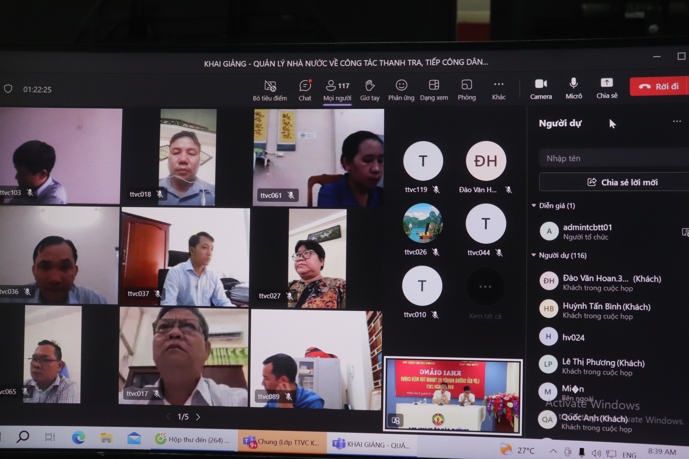
Task: Collapse the Người dự (116) section
Action: click(534, 255)
